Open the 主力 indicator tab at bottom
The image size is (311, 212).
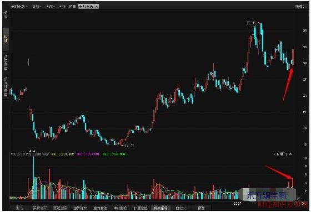coord(100,208)
